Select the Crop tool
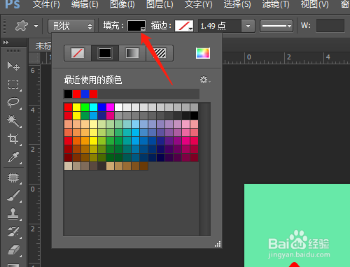The width and height of the screenshot is (350, 267). pyautogui.click(x=13, y=138)
